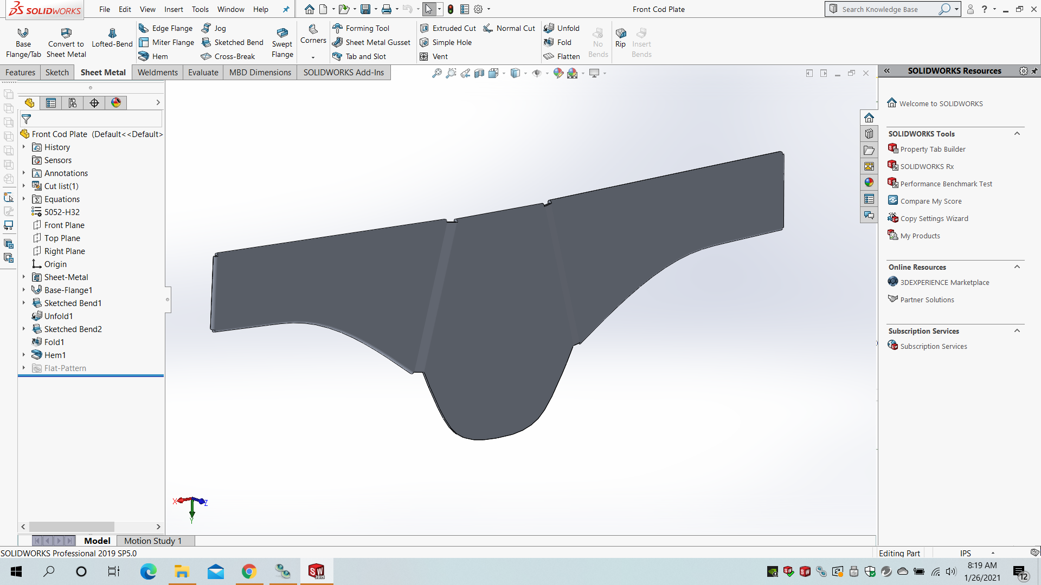Activate the Extruded Cut tool
This screenshot has height=585, width=1041.
[448, 28]
